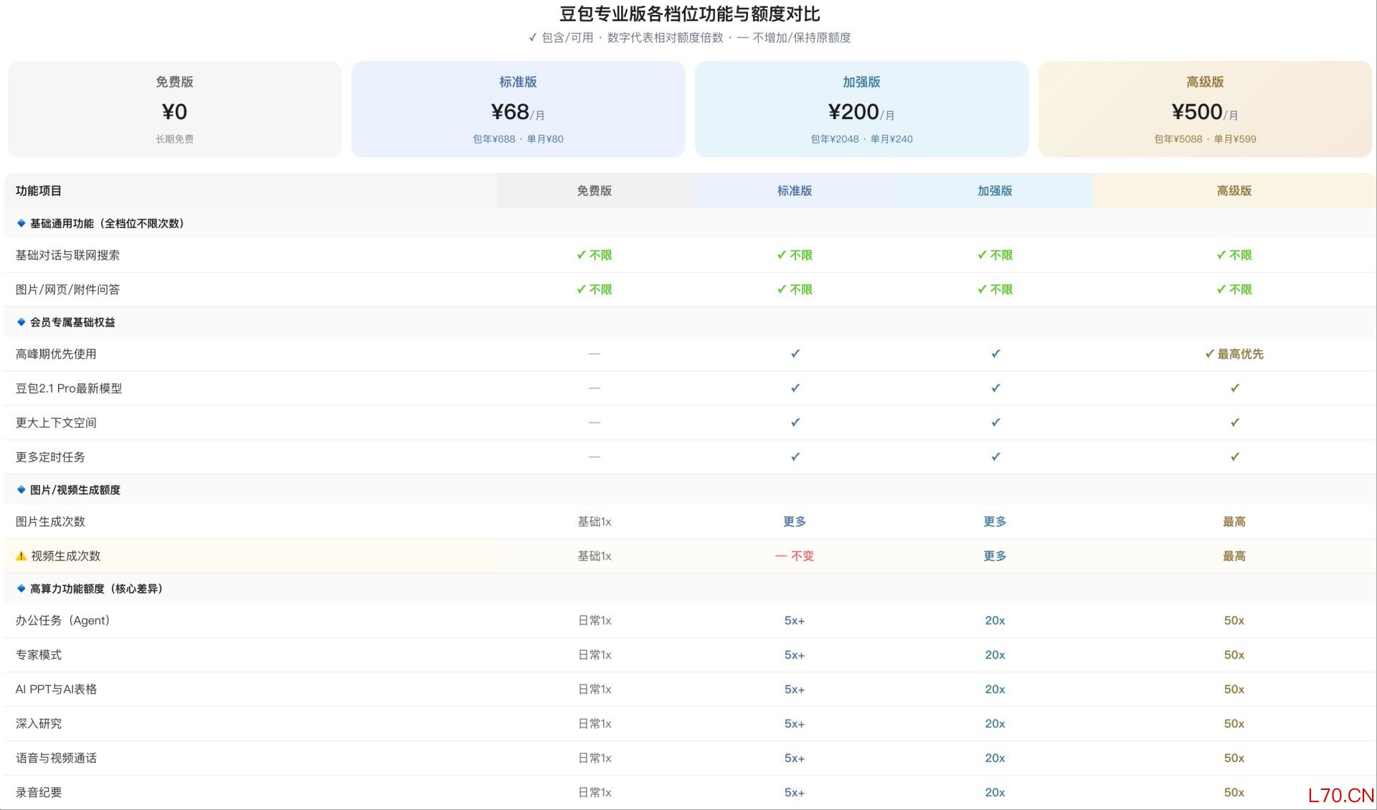Click the 深入研究 row label
This screenshot has width=1377, height=810.
[39, 724]
